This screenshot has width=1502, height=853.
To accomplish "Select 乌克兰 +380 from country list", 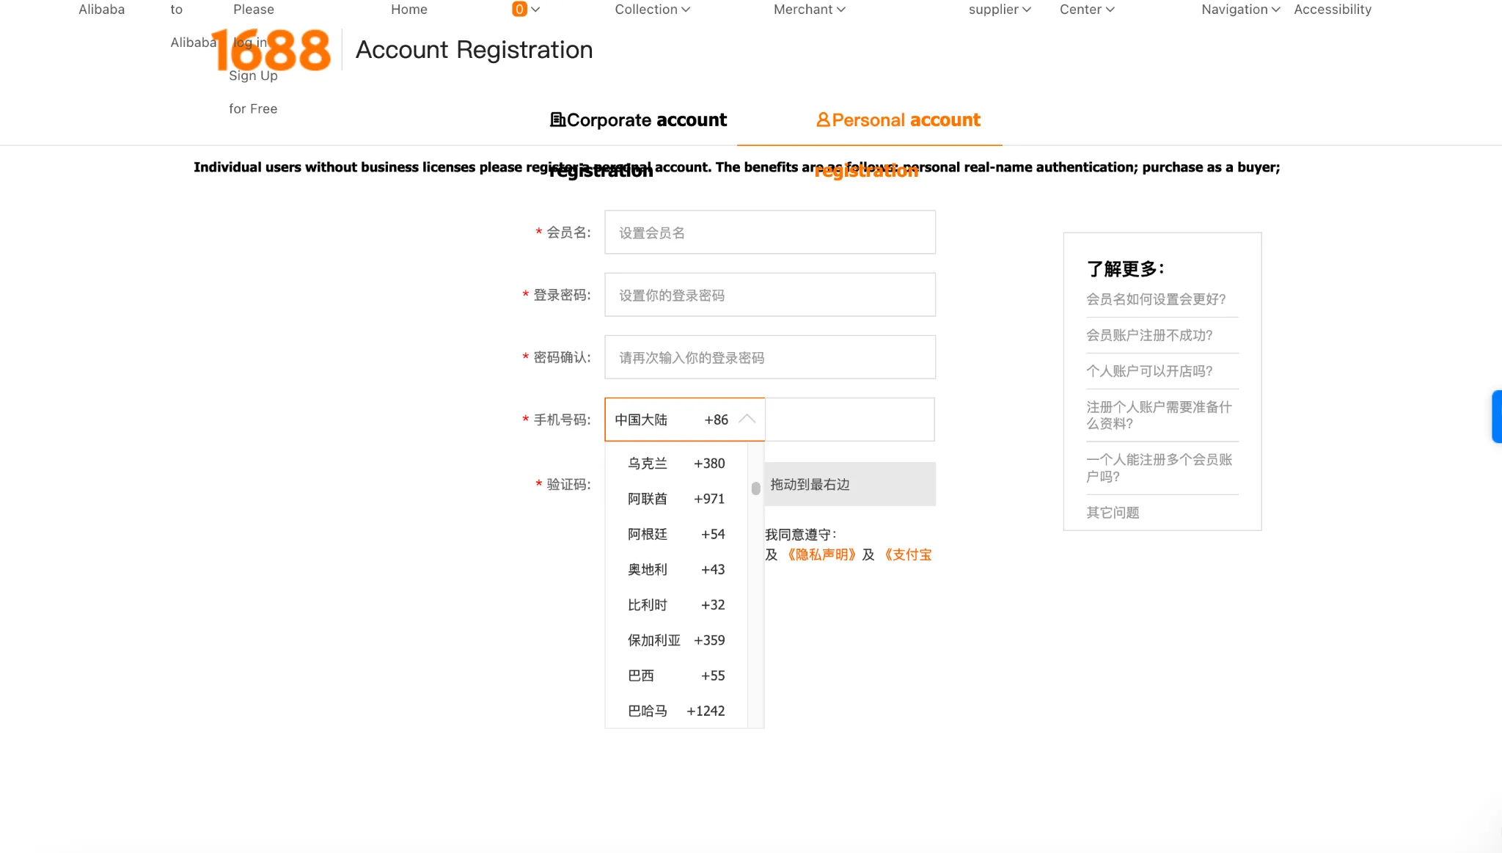I will 675,463.
